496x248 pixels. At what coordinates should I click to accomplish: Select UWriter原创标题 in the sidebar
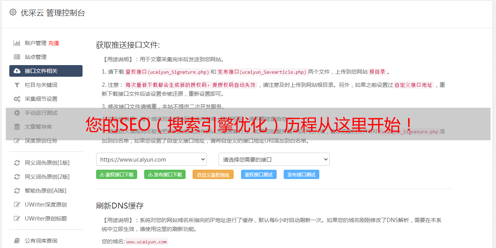click(46, 219)
